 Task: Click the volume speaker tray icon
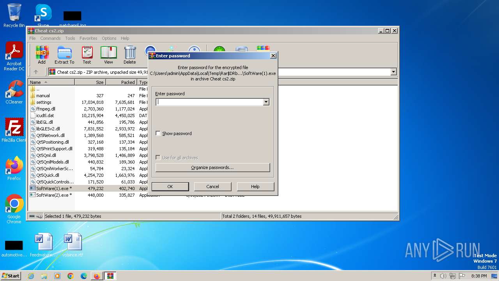coord(443,276)
